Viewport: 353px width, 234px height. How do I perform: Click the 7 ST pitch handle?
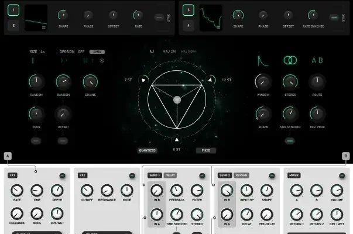pyautogui.click(x=141, y=80)
